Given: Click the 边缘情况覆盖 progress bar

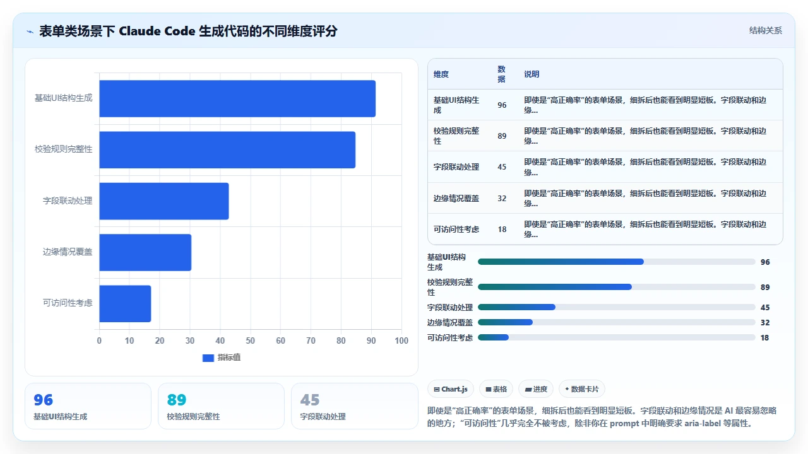Looking at the screenshot, I should (x=617, y=322).
